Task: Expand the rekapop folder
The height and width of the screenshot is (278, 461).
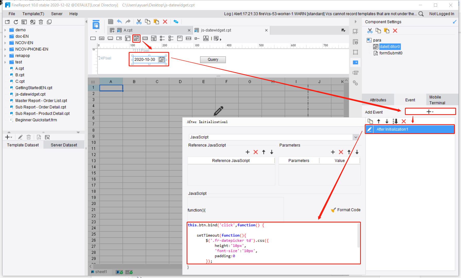Action: 5,56
